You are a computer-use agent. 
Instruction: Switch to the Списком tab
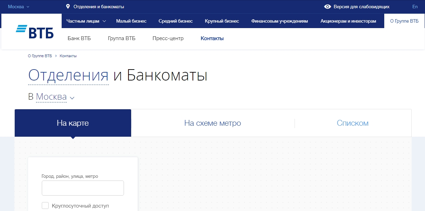click(x=352, y=123)
